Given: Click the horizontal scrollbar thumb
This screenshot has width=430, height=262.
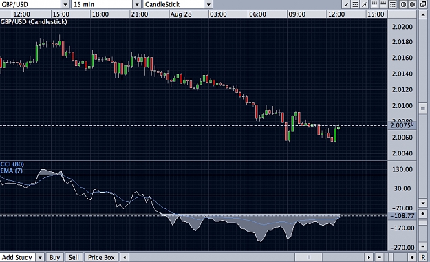Looking at the screenshot, I should 308,257.
